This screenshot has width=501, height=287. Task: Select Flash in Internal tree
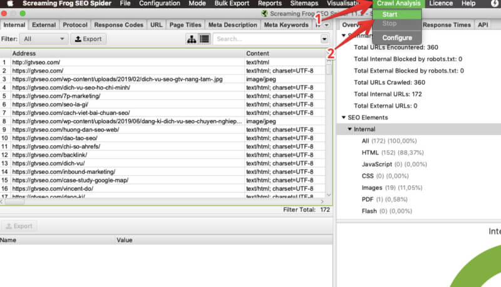[386, 211]
